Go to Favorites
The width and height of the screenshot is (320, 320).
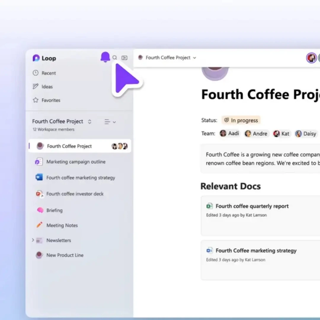(x=50, y=100)
